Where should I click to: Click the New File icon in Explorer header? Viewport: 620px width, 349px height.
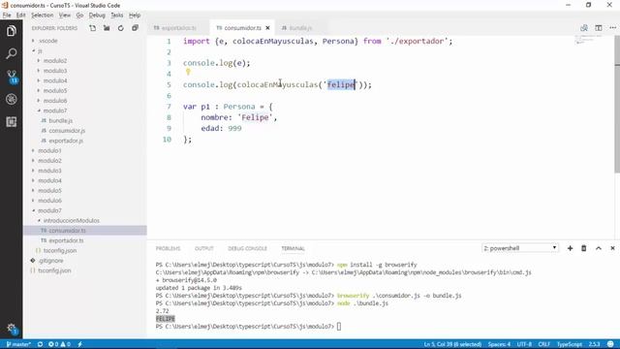coord(93,28)
